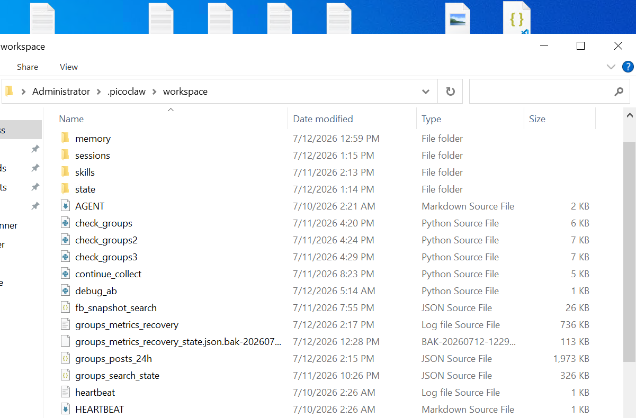Click the fb_snapshot_search JSON file icon

65,308
